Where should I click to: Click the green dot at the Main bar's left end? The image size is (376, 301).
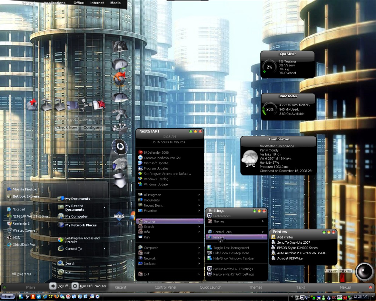pyautogui.click(x=5, y=287)
